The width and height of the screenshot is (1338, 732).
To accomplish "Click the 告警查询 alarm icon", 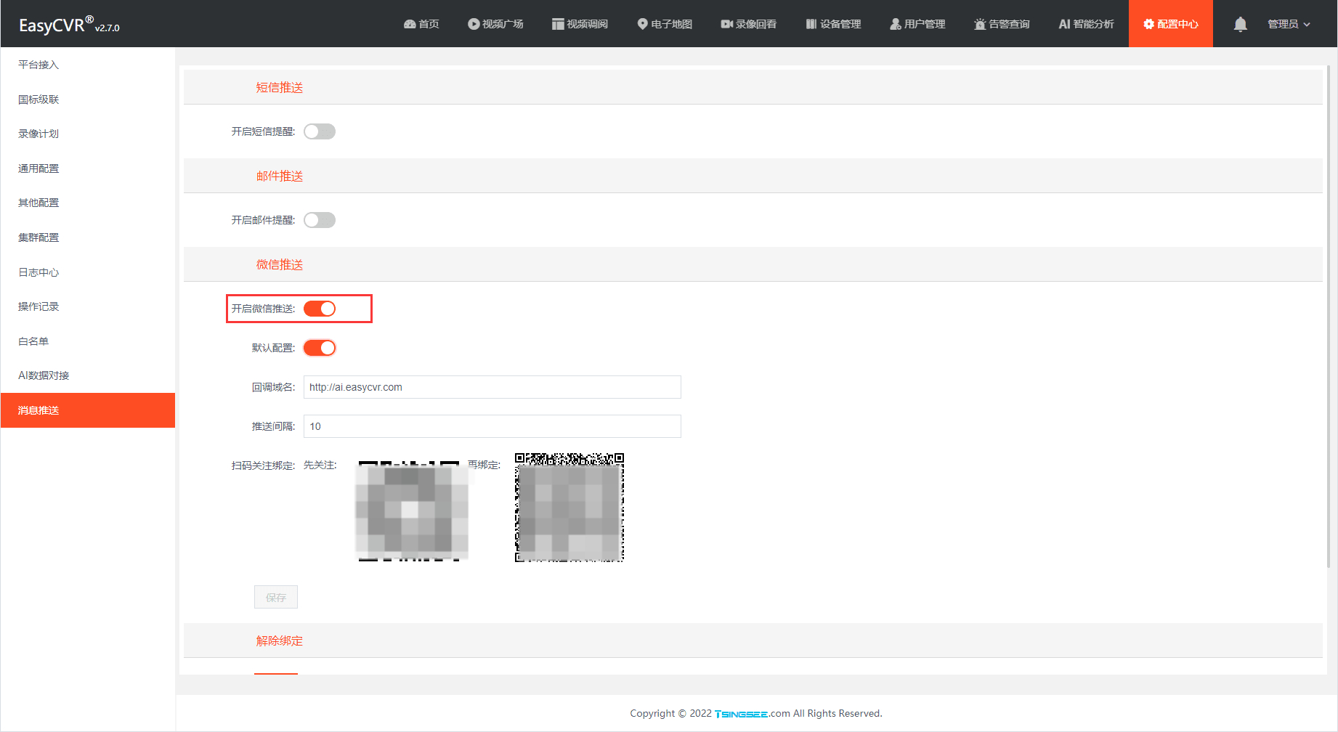I will 980,24.
